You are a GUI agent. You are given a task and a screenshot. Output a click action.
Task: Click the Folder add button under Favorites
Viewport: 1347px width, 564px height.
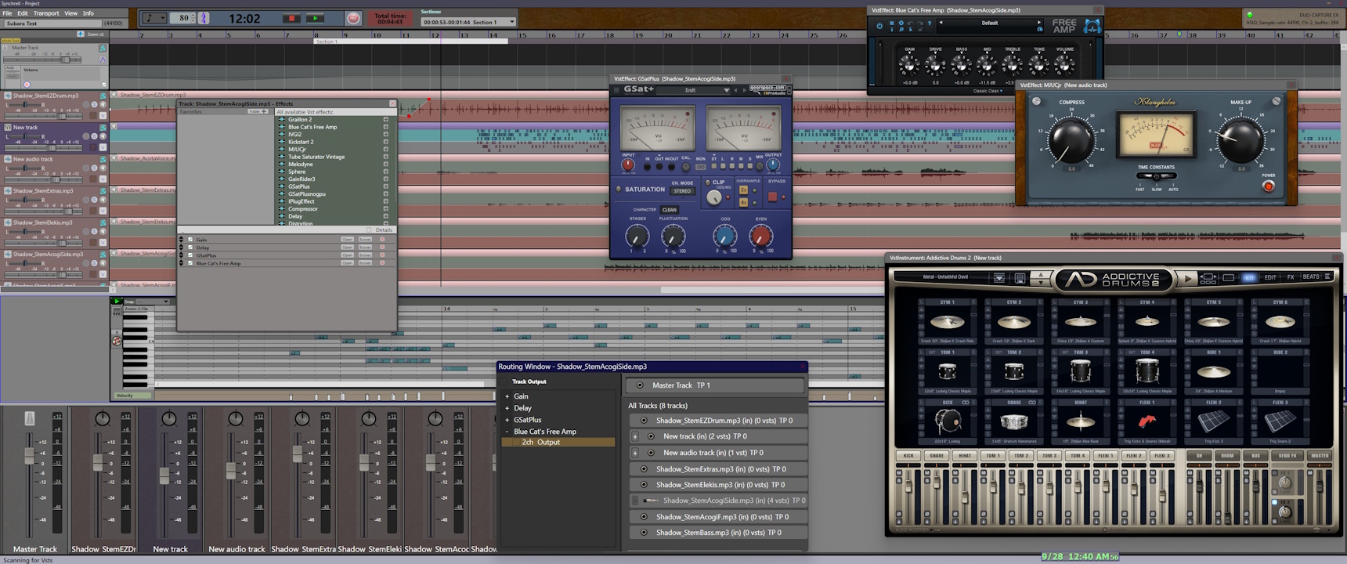(258, 112)
